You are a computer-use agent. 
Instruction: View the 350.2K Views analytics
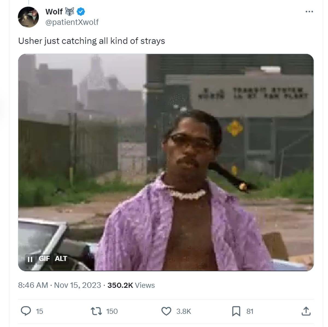coord(131,285)
